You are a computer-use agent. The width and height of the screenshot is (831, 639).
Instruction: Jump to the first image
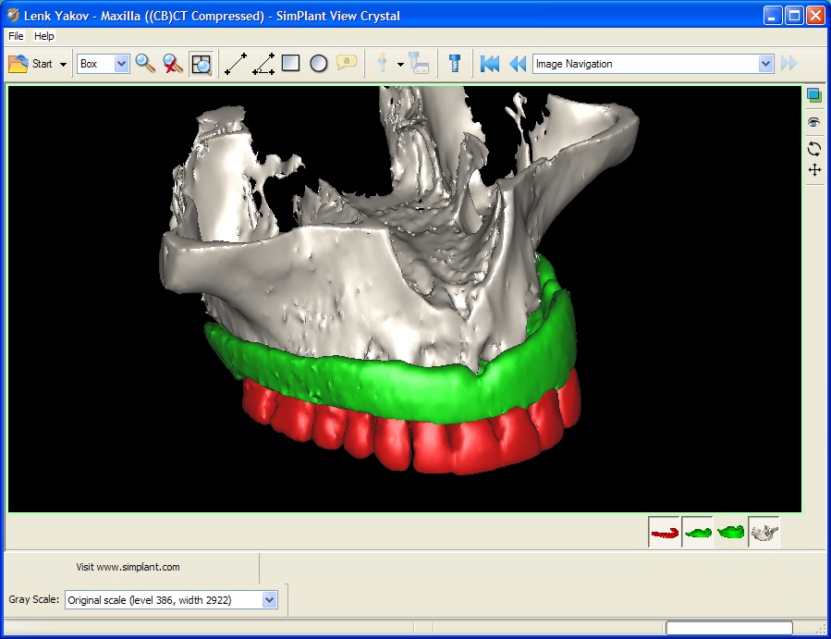tap(489, 63)
